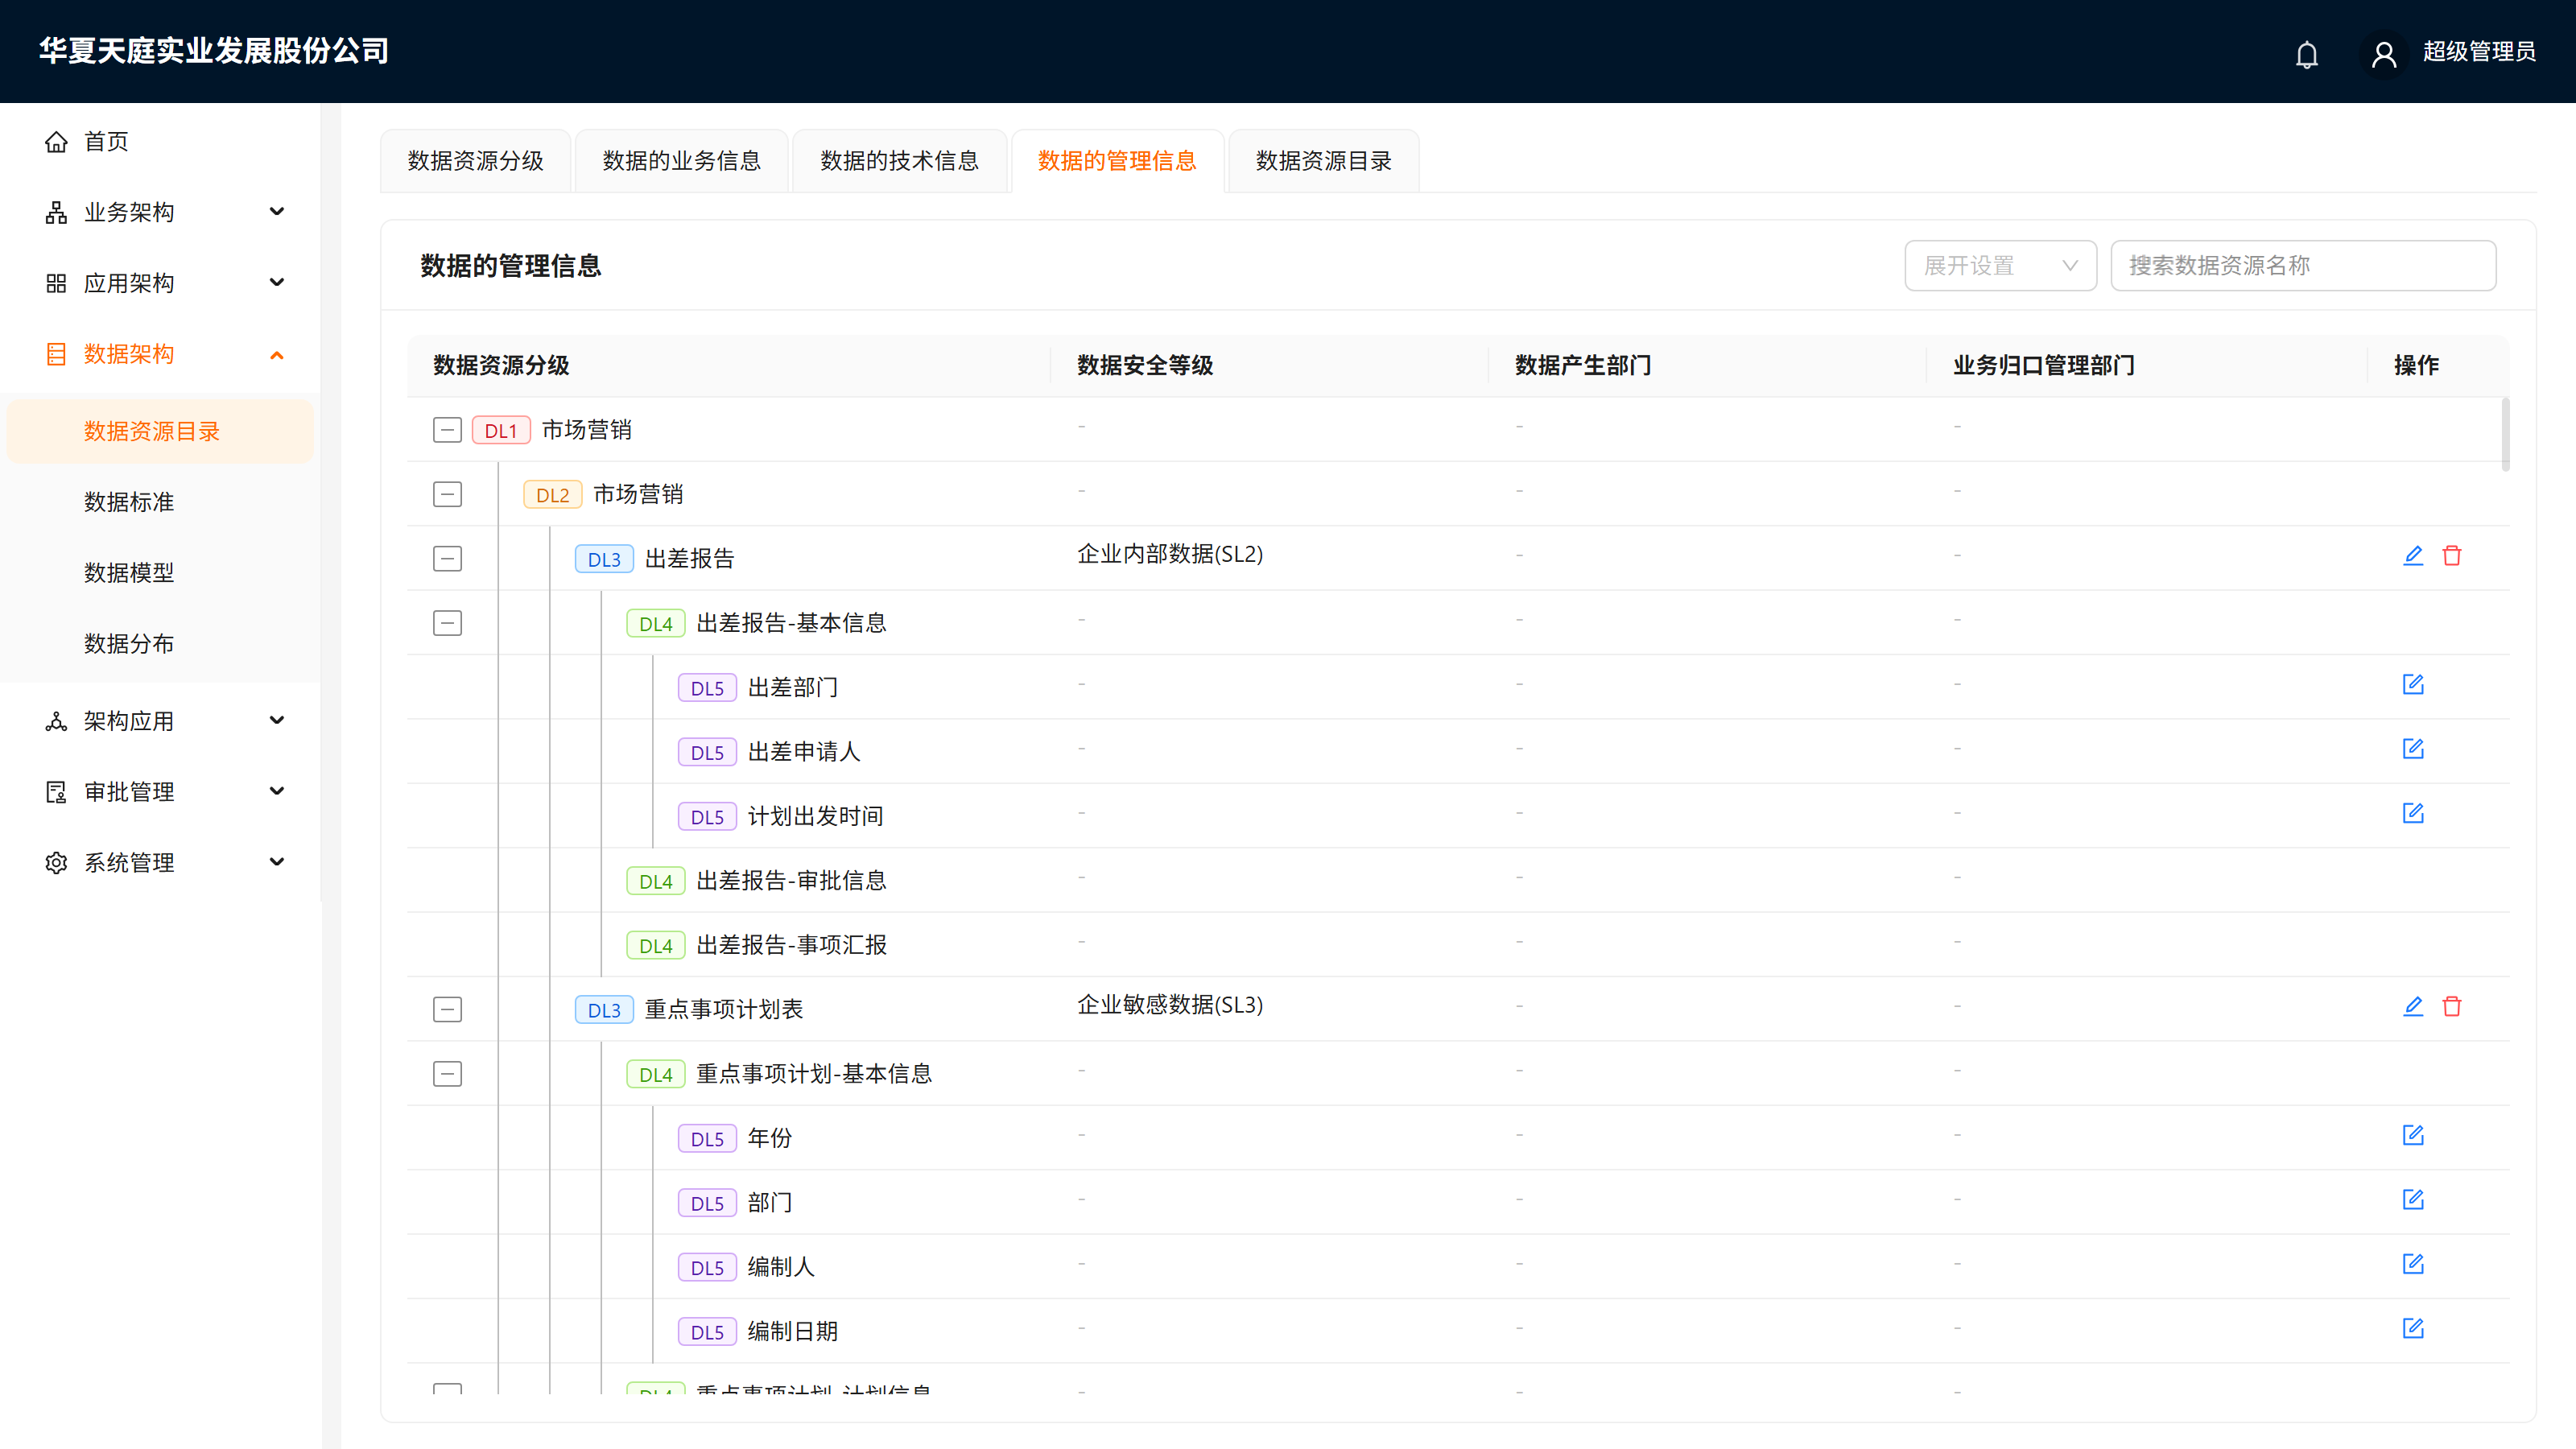
Task: Open 数据标准 in the sidebar
Action: coord(160,502)
